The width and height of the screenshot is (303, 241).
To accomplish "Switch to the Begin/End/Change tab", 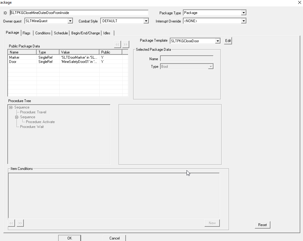I will point(85,33).
